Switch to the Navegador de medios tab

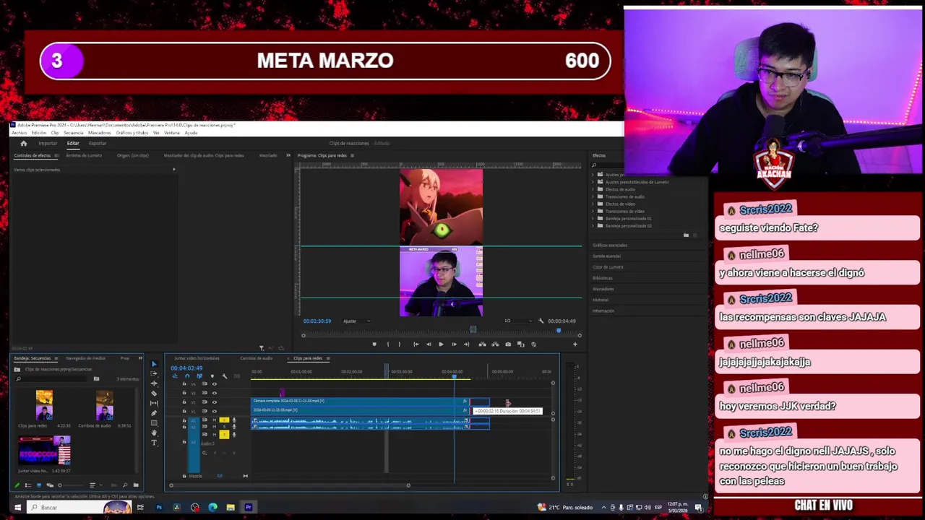[x=85, y=358]
